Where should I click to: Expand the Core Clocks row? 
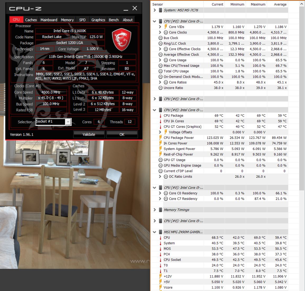(160, 32)
